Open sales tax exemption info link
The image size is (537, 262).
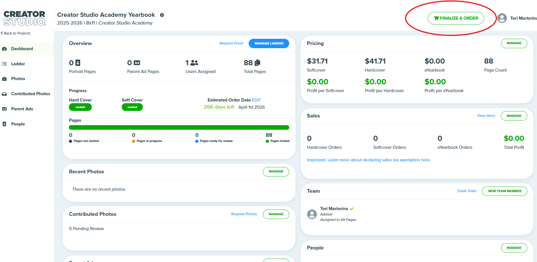click(368, 160)
